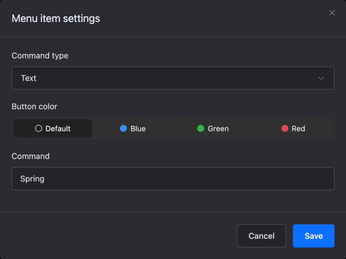
Task: Focus the Command input containing Spring
Action: [x=173, y=179]
